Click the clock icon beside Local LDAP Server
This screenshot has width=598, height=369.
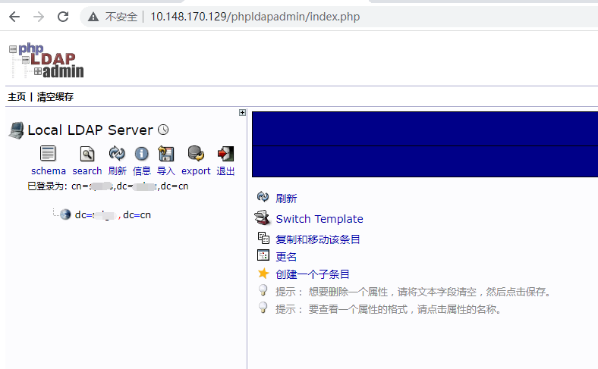(162, 130)
